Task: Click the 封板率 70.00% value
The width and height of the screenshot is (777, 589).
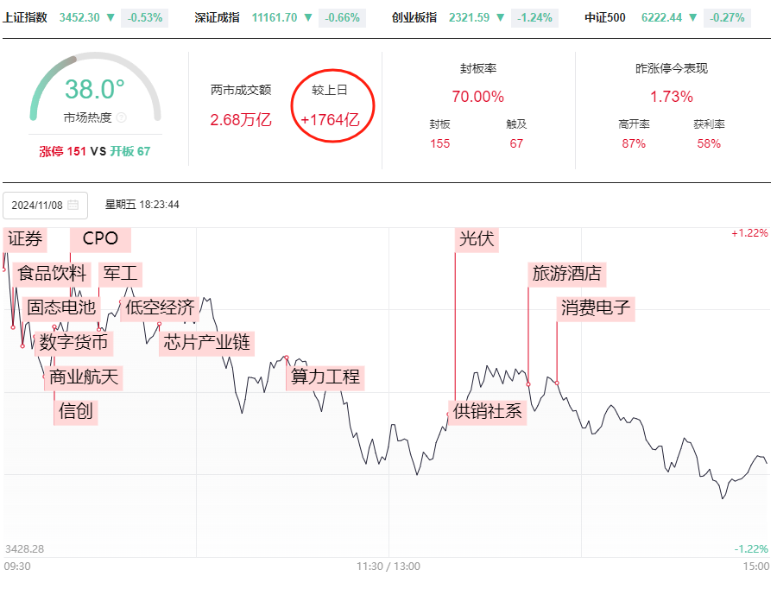Action: coord(477,97)
